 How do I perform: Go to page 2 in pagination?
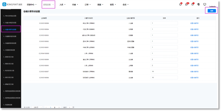55,107
